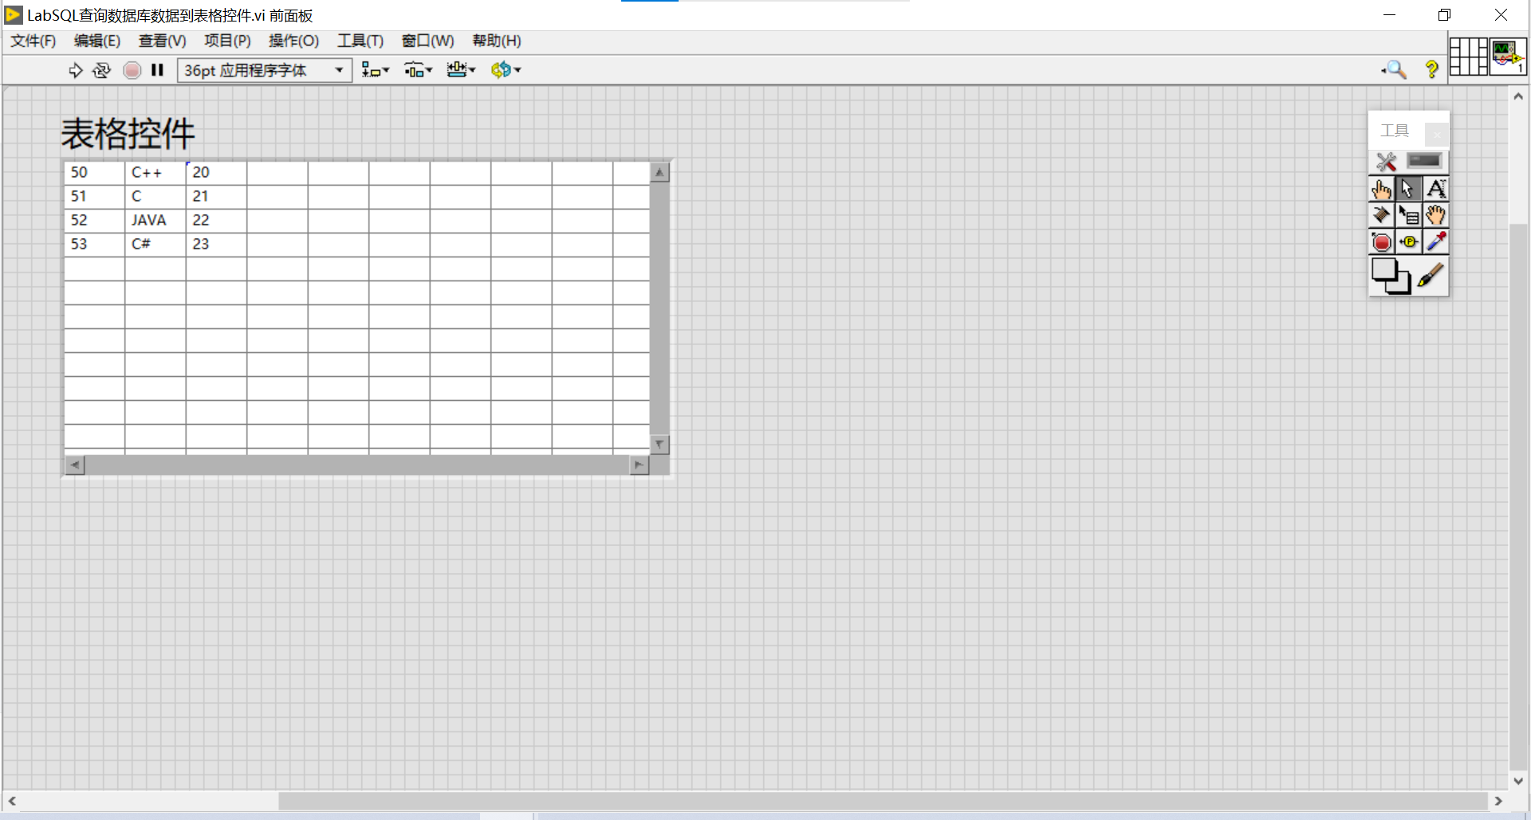Run the VI with the Run arrow
Viewport: 1531px width, 820px height.
76,70
